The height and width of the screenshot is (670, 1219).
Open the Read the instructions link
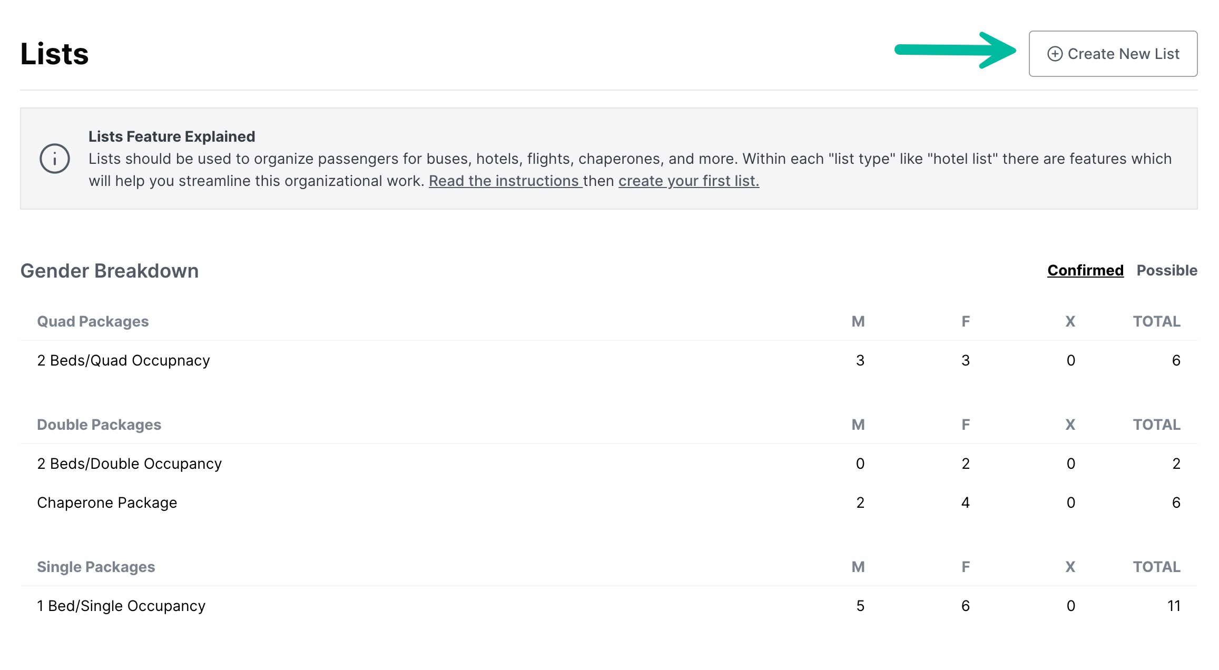pos(505,181)
